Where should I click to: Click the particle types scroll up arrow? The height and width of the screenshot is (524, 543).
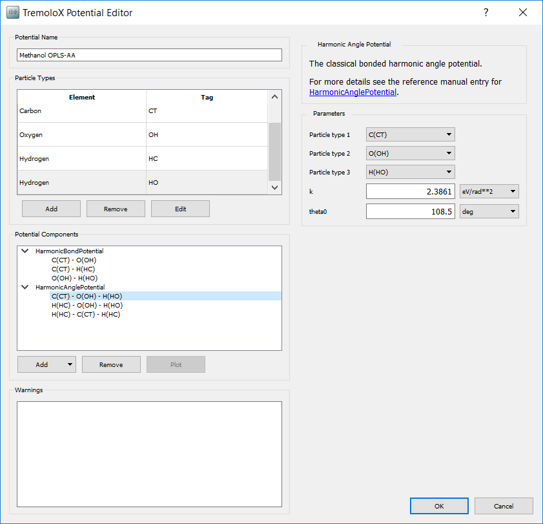click(274, 97)
